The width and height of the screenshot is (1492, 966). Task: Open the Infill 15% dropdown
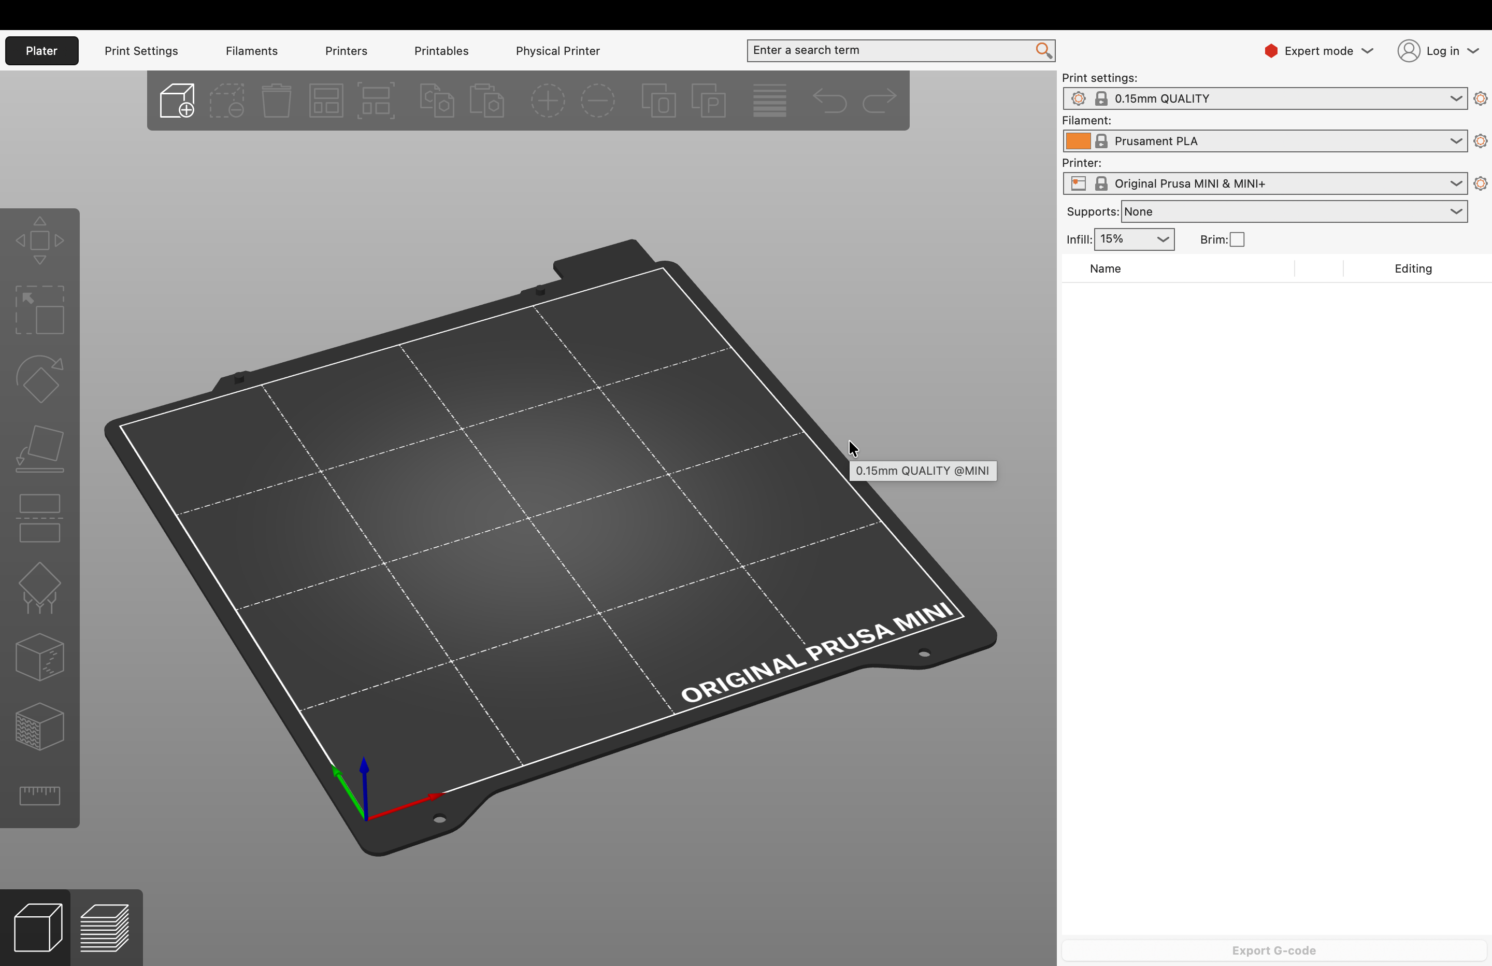click(1134, 239)
